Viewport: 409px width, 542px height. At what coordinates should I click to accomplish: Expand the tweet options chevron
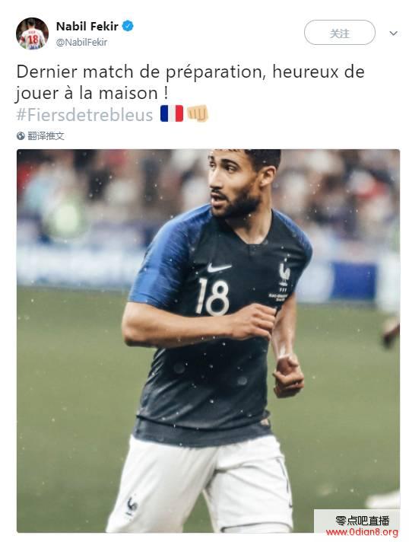coord(394,33)
